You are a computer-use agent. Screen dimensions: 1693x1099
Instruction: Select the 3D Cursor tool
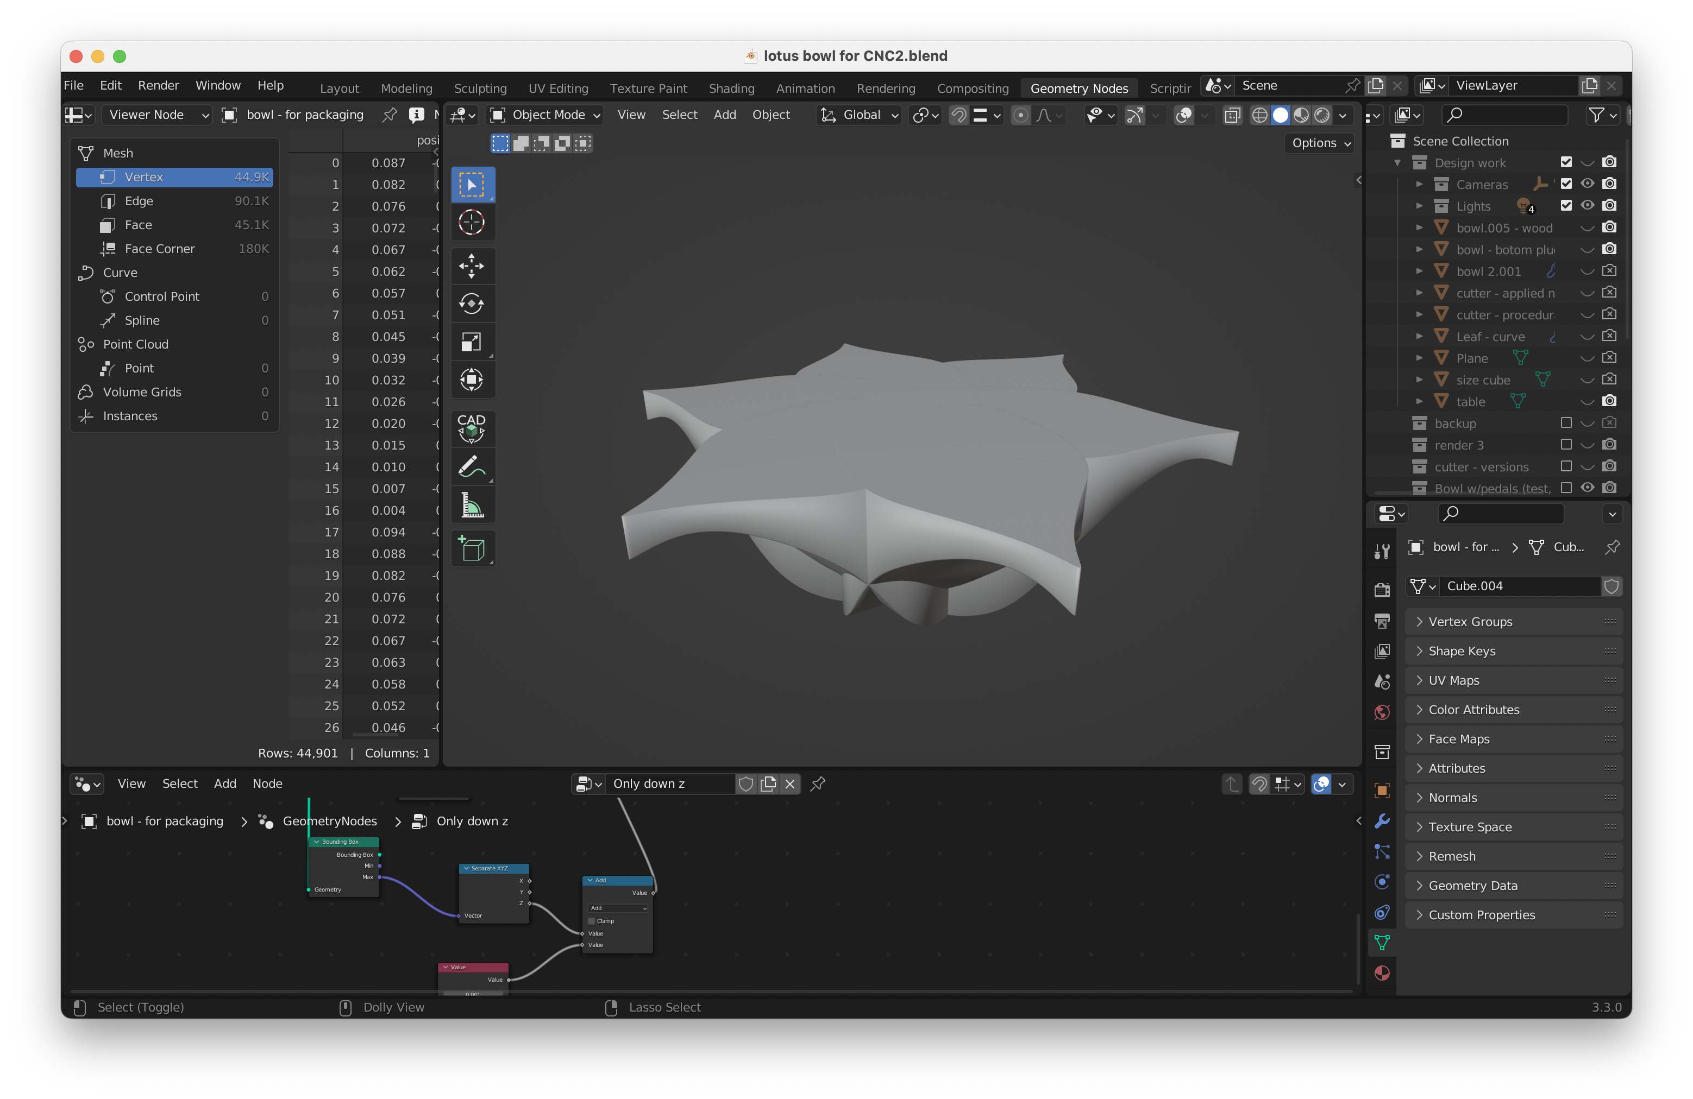[x=472, y=223]
